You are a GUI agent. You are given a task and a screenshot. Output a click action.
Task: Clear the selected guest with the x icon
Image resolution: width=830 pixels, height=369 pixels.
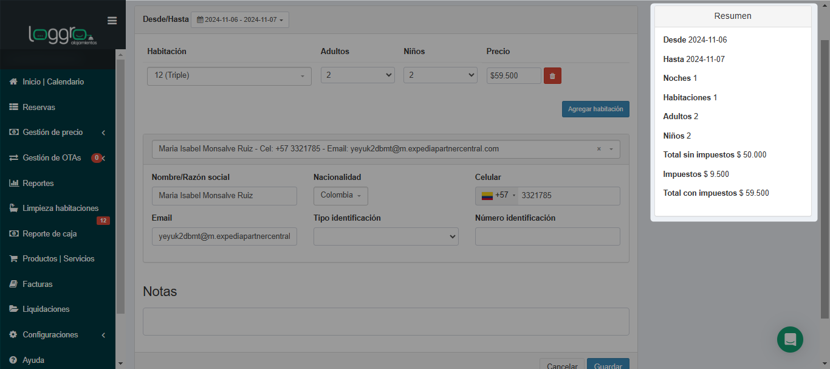point(598,149)
